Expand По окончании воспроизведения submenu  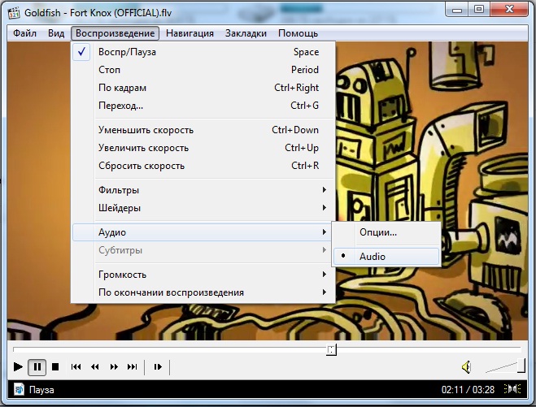pos(203,292)
